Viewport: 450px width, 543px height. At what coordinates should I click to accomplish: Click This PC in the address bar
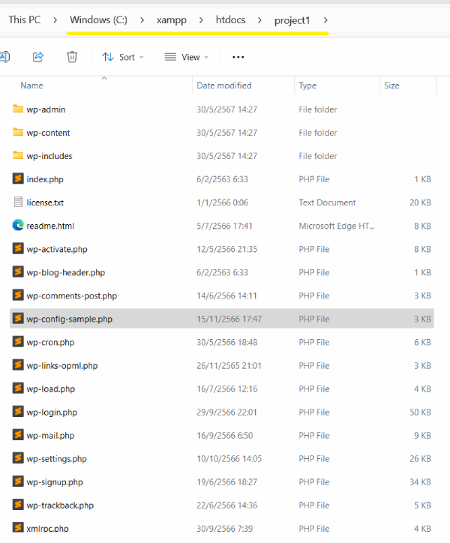[25, 19]
